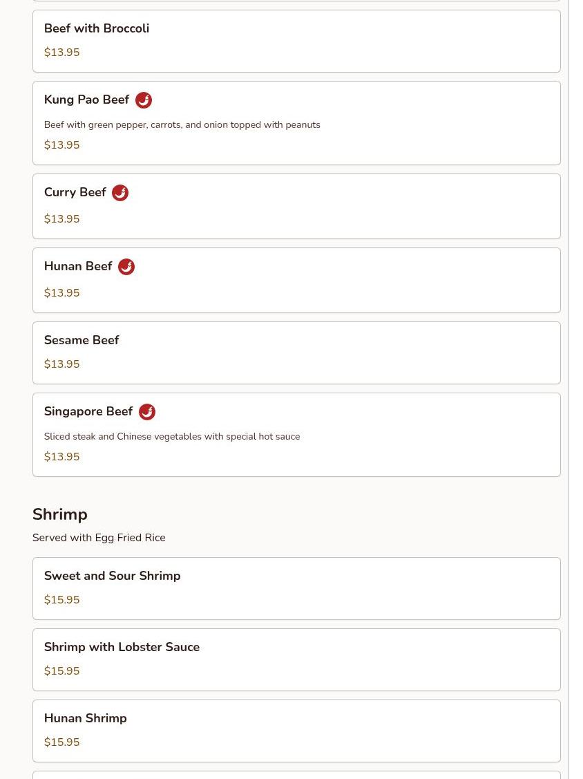Click the spicy chili icon next to Singapore Beef
This screenshot has width=583, height=779.
147,412
